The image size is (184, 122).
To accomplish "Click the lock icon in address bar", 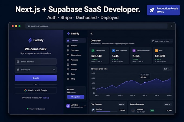I will coord(29,26).
